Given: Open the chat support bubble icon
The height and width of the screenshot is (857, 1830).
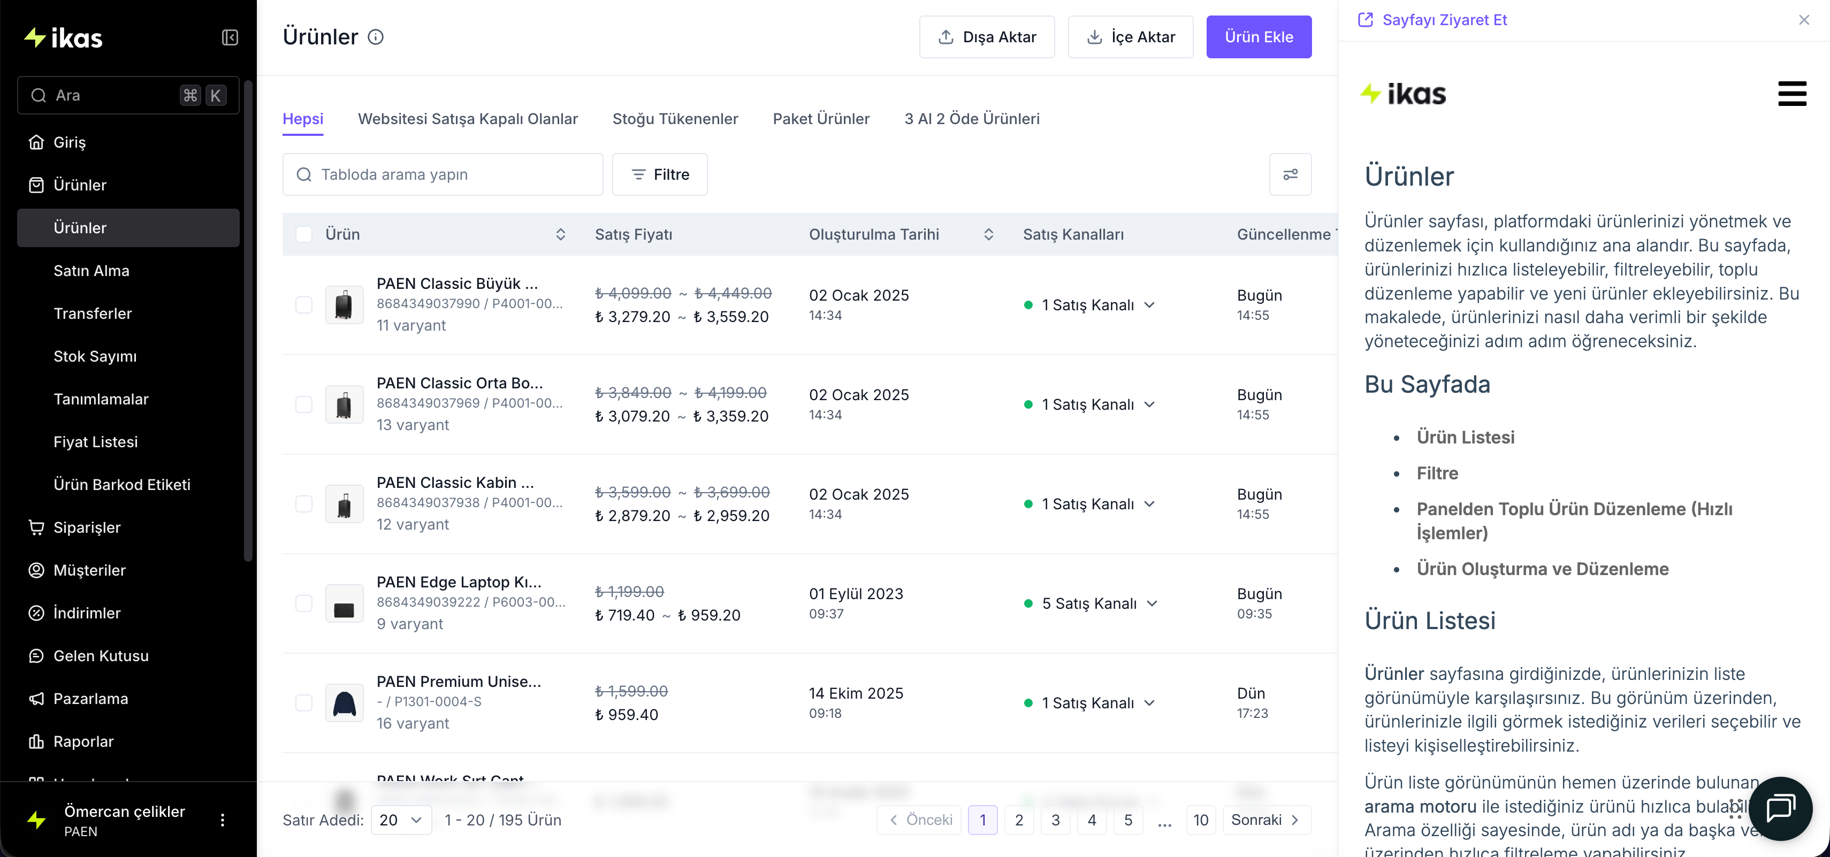Looking at the screenshot, I should (x=1780, y=808).
